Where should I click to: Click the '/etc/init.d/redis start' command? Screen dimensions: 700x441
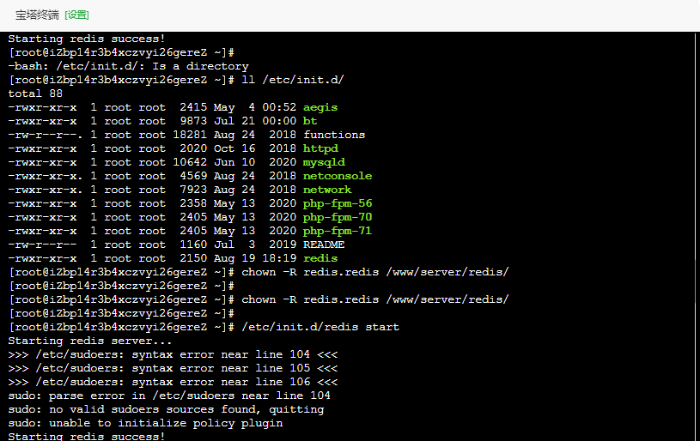click(320, 327)
